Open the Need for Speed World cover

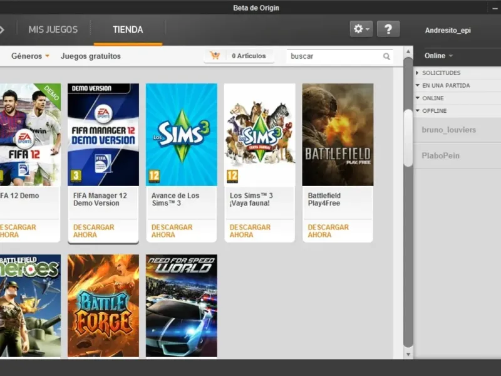click(182, 306)
